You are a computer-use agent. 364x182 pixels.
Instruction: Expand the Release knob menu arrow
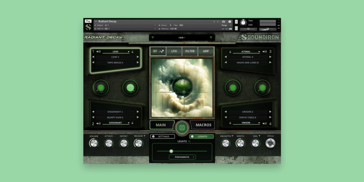coord(145,136)
